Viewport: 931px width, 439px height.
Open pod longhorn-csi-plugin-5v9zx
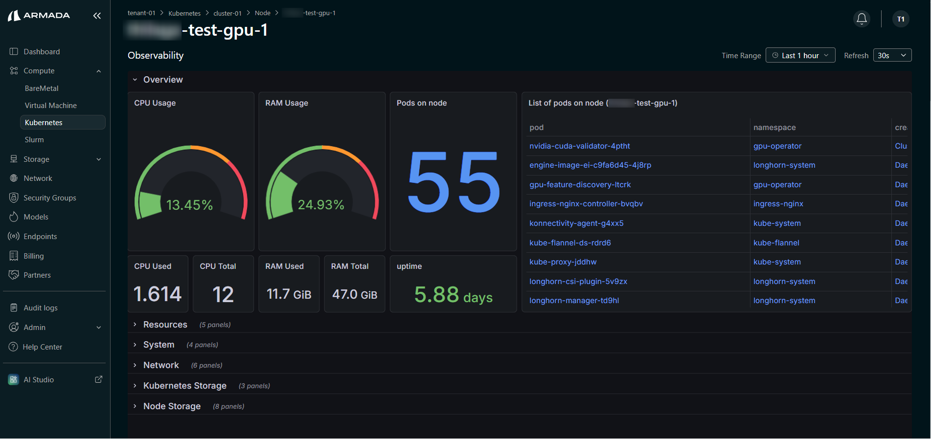[578, 282]
